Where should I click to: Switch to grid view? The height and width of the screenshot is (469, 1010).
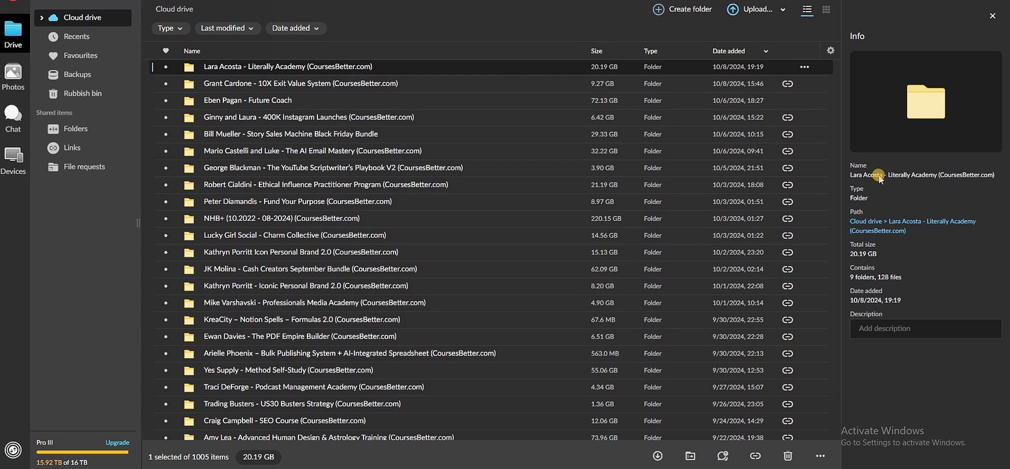click(826, 10)
